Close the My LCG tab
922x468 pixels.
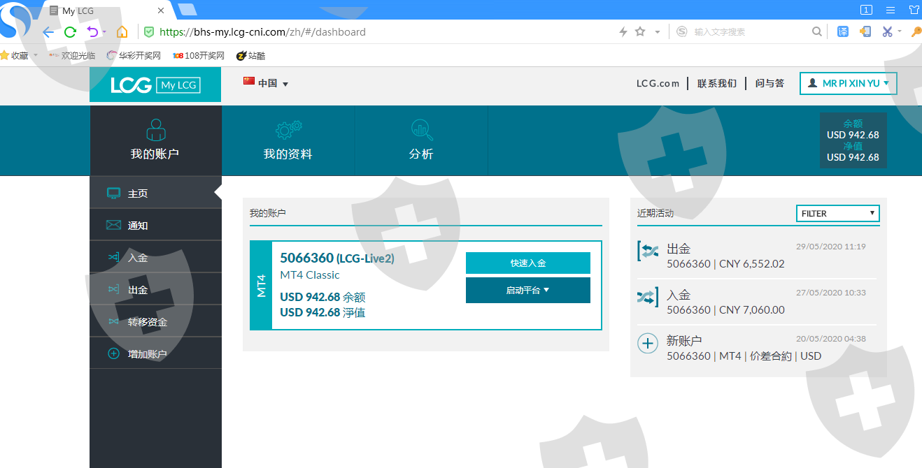pos(162,10)
